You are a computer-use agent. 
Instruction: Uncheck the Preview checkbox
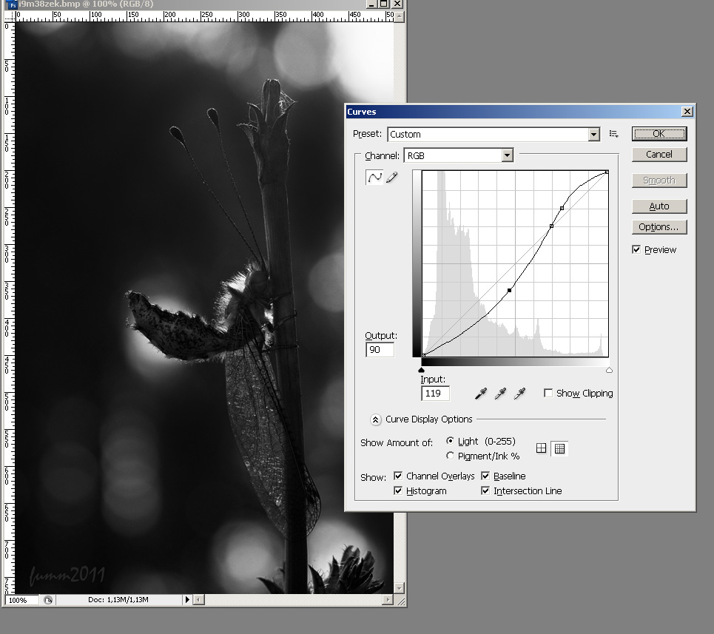tap(636, 249)
